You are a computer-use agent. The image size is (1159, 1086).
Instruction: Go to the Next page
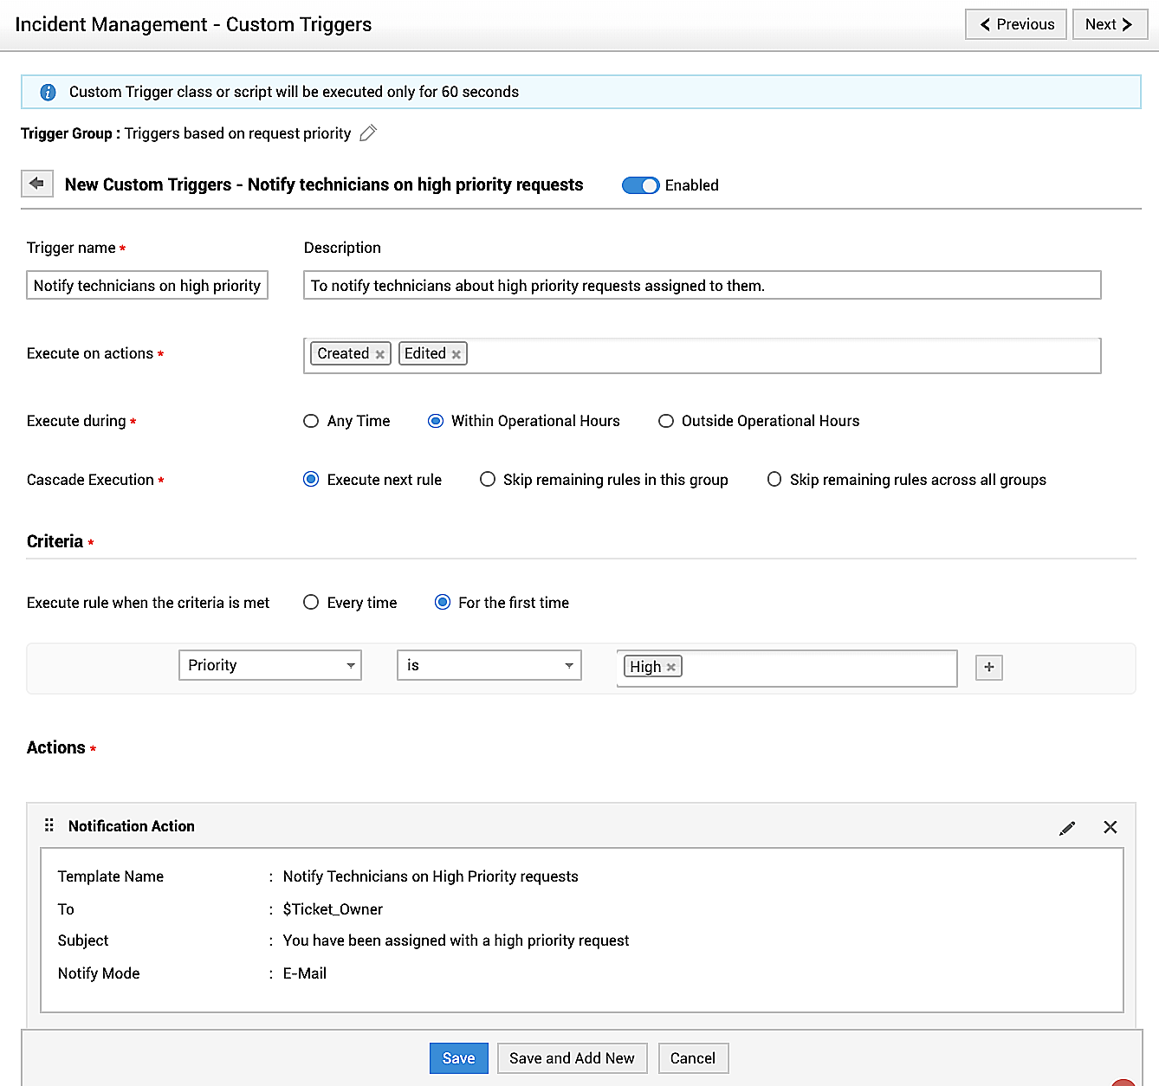pyautogui.click(x=1109, y=24)
